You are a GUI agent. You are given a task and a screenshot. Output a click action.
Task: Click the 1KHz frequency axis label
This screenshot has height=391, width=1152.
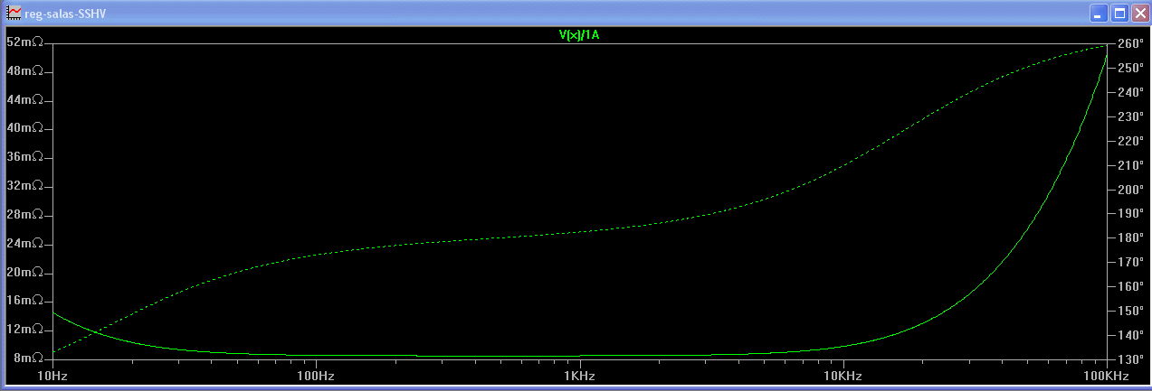[579, 375]
